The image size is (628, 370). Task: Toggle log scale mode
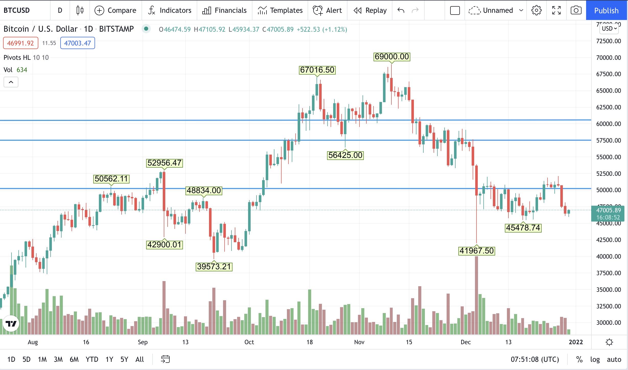pos(595,359)
